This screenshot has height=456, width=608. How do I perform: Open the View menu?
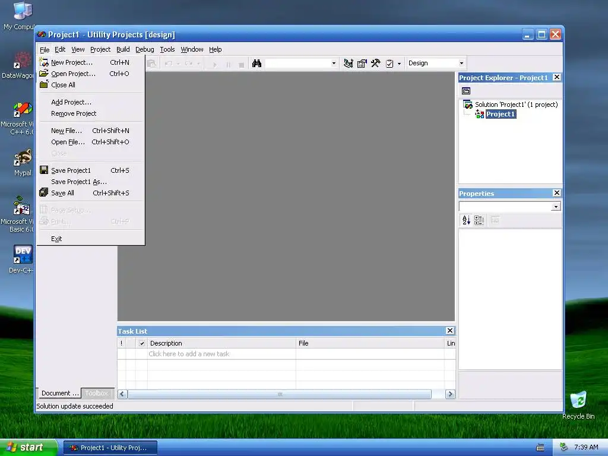coord(78,49)
